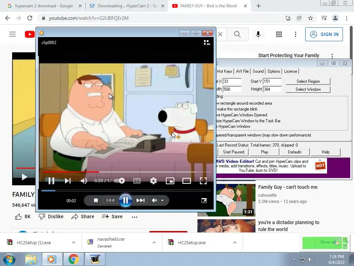
Task: Open the recorded YouTube settings gear
Action: point(153,181)
